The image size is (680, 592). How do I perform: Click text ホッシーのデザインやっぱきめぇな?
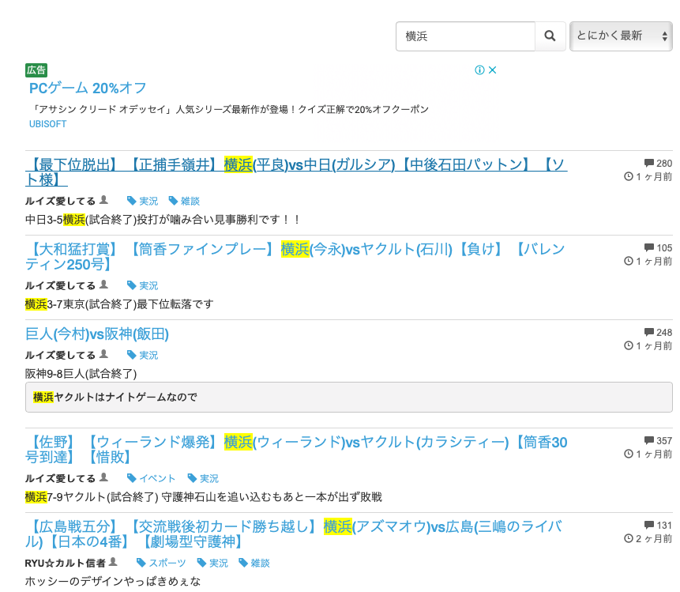click(x=113, y=581)
